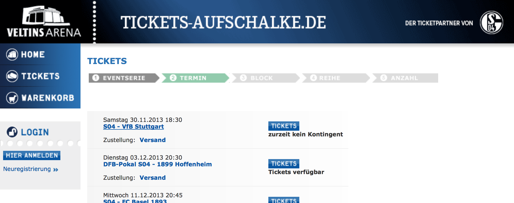Viewport: 514px width, 203px height.
Task: Click the double-arrow icon beside Neuregistrierung
Action: pyautogui.click(x=56, y=170)
